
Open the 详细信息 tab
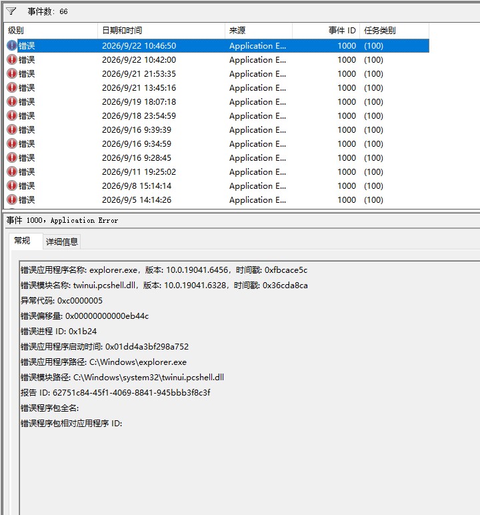coord(62,242)
